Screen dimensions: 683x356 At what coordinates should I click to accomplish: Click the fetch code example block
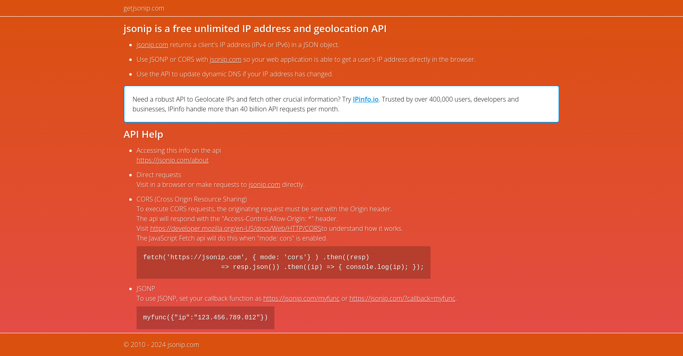(283, 263)
